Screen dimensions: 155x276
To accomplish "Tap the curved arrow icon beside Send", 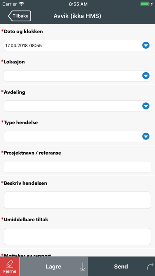I will (150, 266).
